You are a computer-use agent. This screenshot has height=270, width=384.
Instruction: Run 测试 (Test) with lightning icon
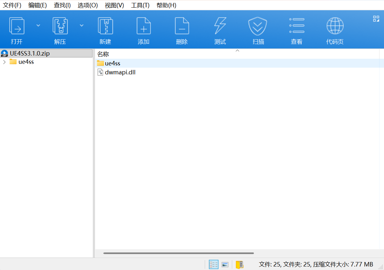click(x=220, y=26)
